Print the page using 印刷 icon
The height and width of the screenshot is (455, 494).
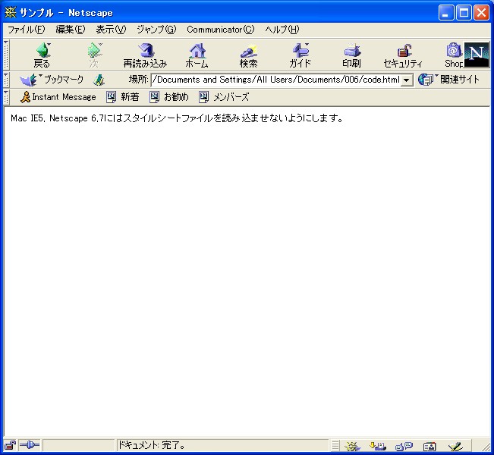[351, 55]
